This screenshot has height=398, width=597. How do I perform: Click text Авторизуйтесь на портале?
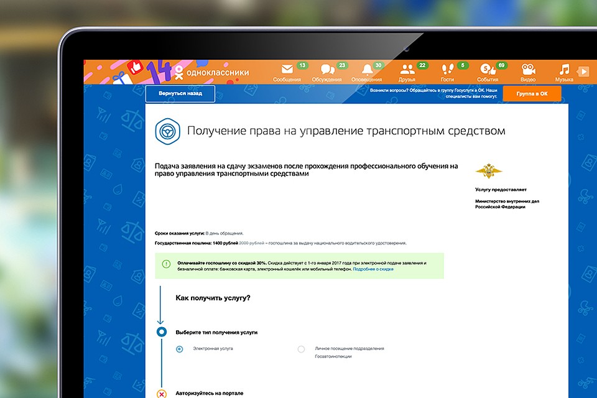[210, 393]
